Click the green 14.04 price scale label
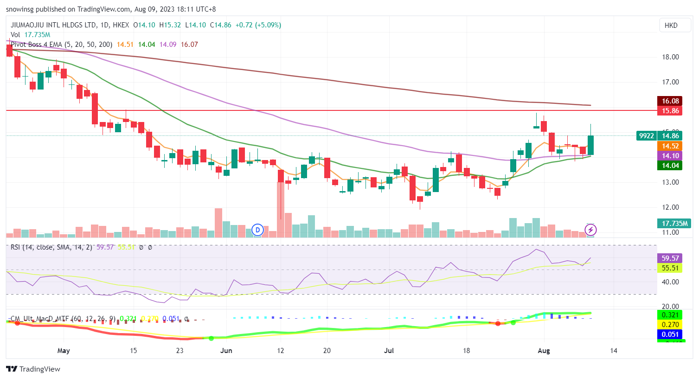 (670, 166)
